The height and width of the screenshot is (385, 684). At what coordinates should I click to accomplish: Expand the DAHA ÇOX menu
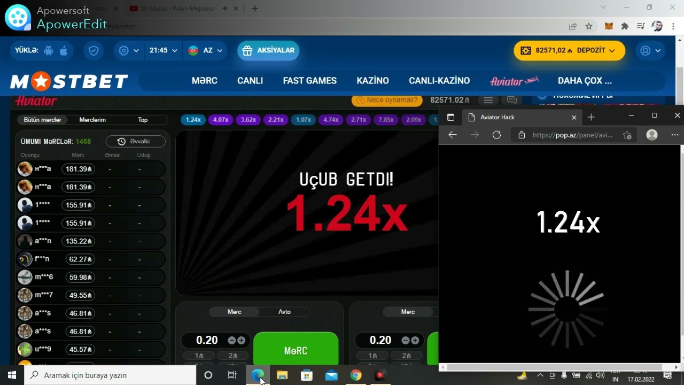click(585, 81)
